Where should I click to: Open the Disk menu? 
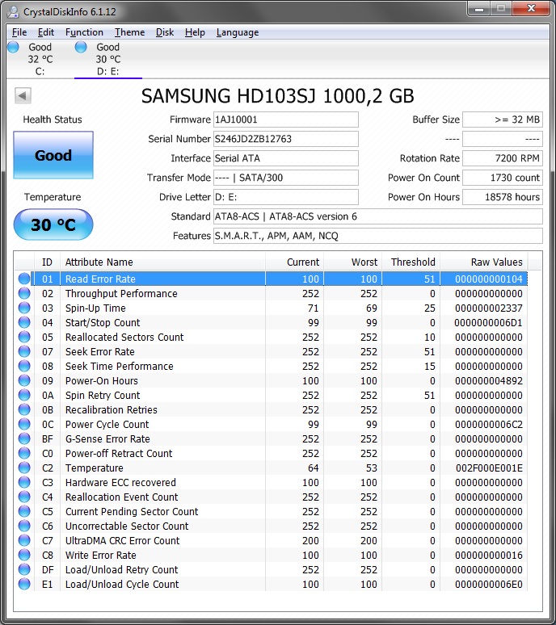click(x=165, y=32)
